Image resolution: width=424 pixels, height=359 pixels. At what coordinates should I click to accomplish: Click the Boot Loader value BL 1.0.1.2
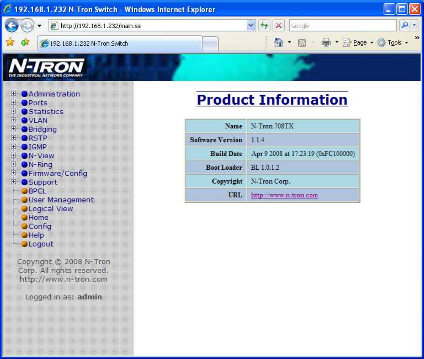[265, 168]
